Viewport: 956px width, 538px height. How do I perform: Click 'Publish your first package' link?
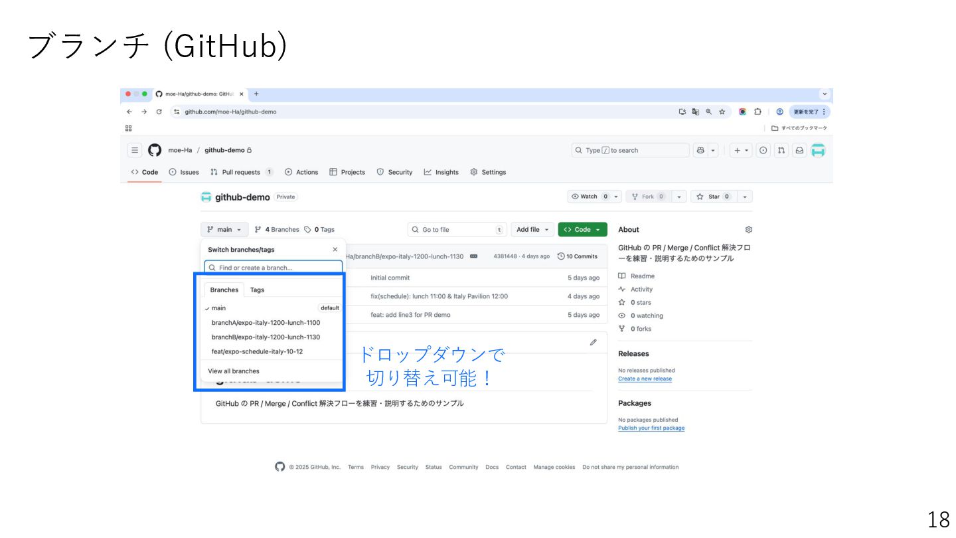click(651, 428)
